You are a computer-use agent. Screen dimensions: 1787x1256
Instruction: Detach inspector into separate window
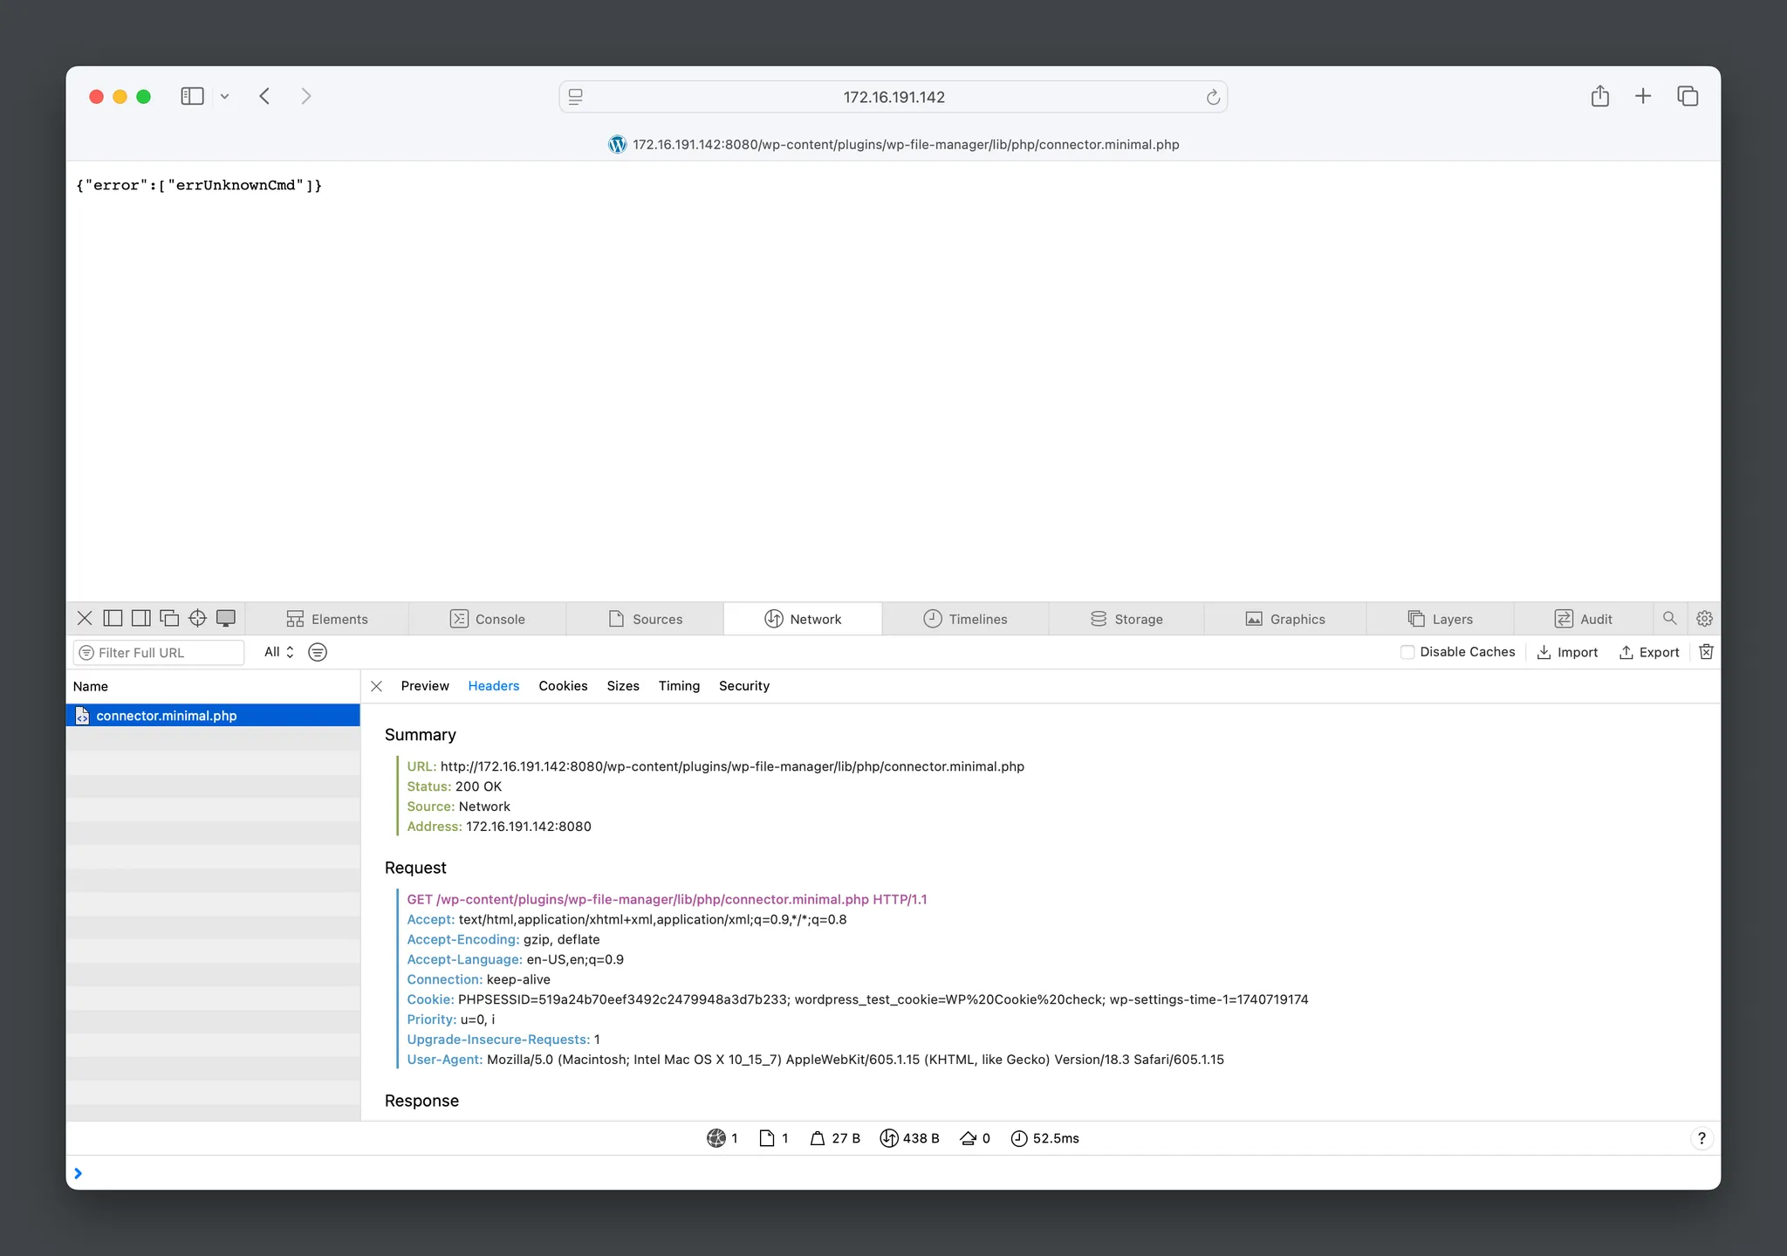pos(169,618)
